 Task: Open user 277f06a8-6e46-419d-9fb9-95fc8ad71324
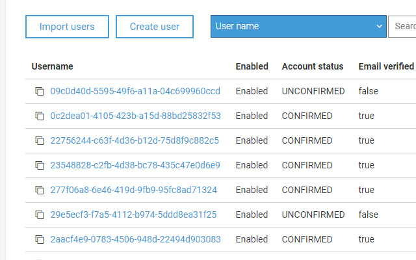pos(134,190)
